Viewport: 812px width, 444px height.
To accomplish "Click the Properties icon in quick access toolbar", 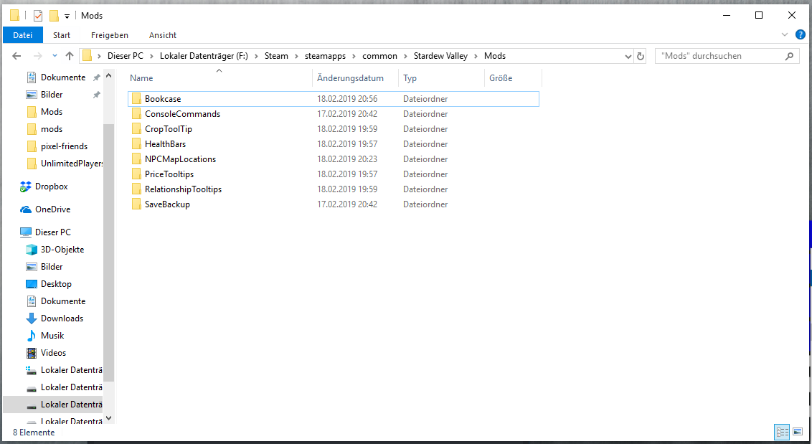I will 38,16.
